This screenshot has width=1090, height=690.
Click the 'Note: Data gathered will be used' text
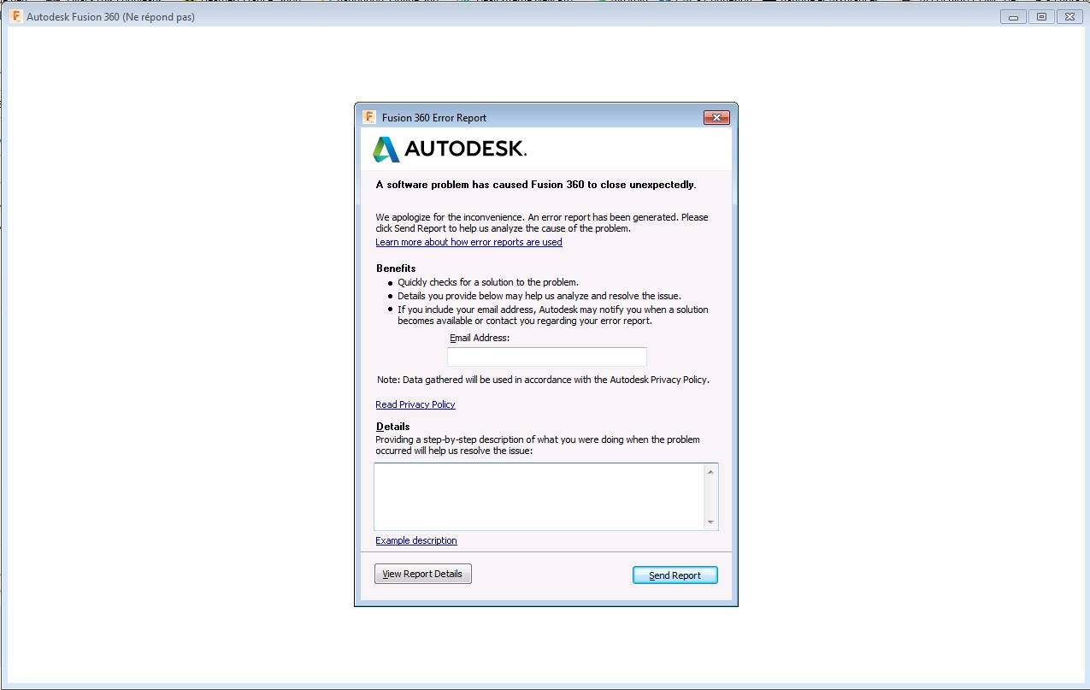543,380
